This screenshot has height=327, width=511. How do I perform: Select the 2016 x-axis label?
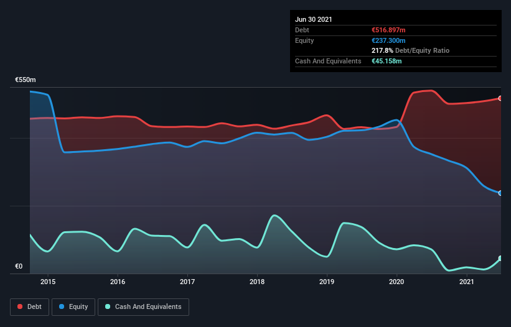[x=118, y=282]
